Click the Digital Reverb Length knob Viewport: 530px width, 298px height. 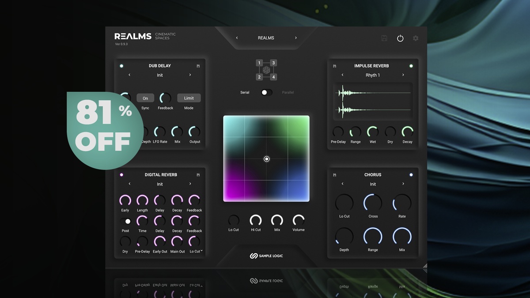[142, 200]
